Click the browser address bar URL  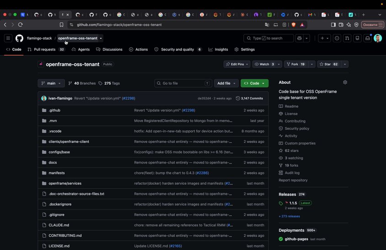pyautogui.click(x=119, y=25)
